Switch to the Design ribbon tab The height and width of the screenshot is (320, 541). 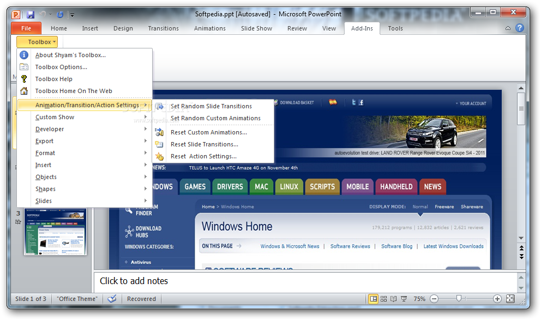(x=123, y=28)
